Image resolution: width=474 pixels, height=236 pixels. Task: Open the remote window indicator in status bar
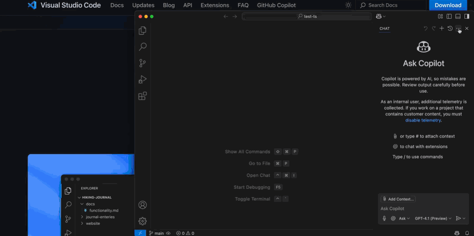click(140, 233)
